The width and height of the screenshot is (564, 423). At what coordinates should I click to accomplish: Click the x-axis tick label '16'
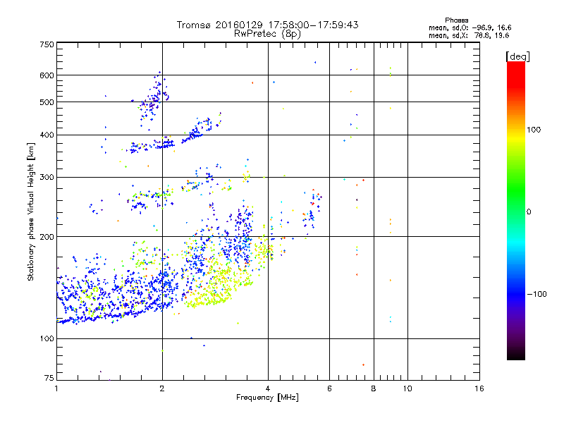click(x=479, y=388)
